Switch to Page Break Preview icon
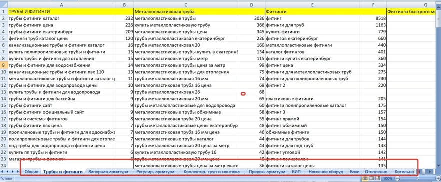This screenshot has width=441, height=182. click(377, 178)
